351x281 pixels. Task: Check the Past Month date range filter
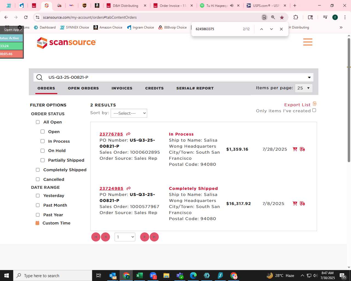(x=38, y=205)
